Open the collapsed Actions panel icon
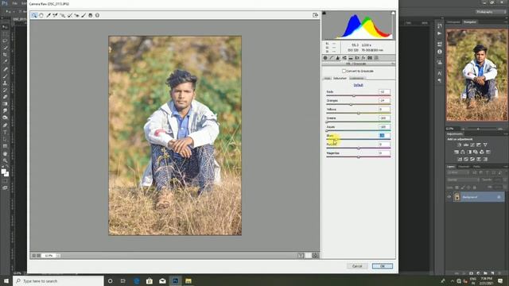The height and width of the screenshot is (286, 509). click(x=440, y=33)
